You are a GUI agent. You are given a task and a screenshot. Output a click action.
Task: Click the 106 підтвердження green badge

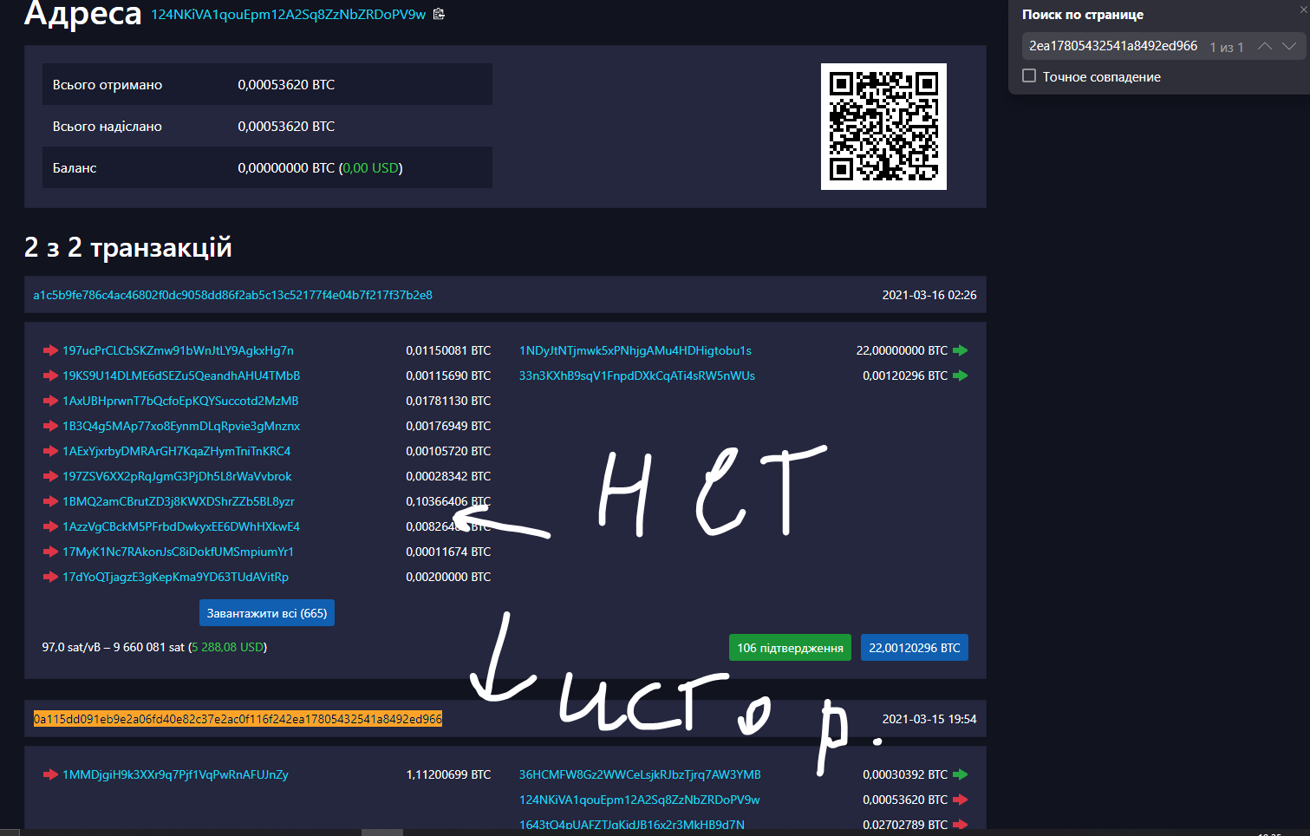(x=790, y=648)
